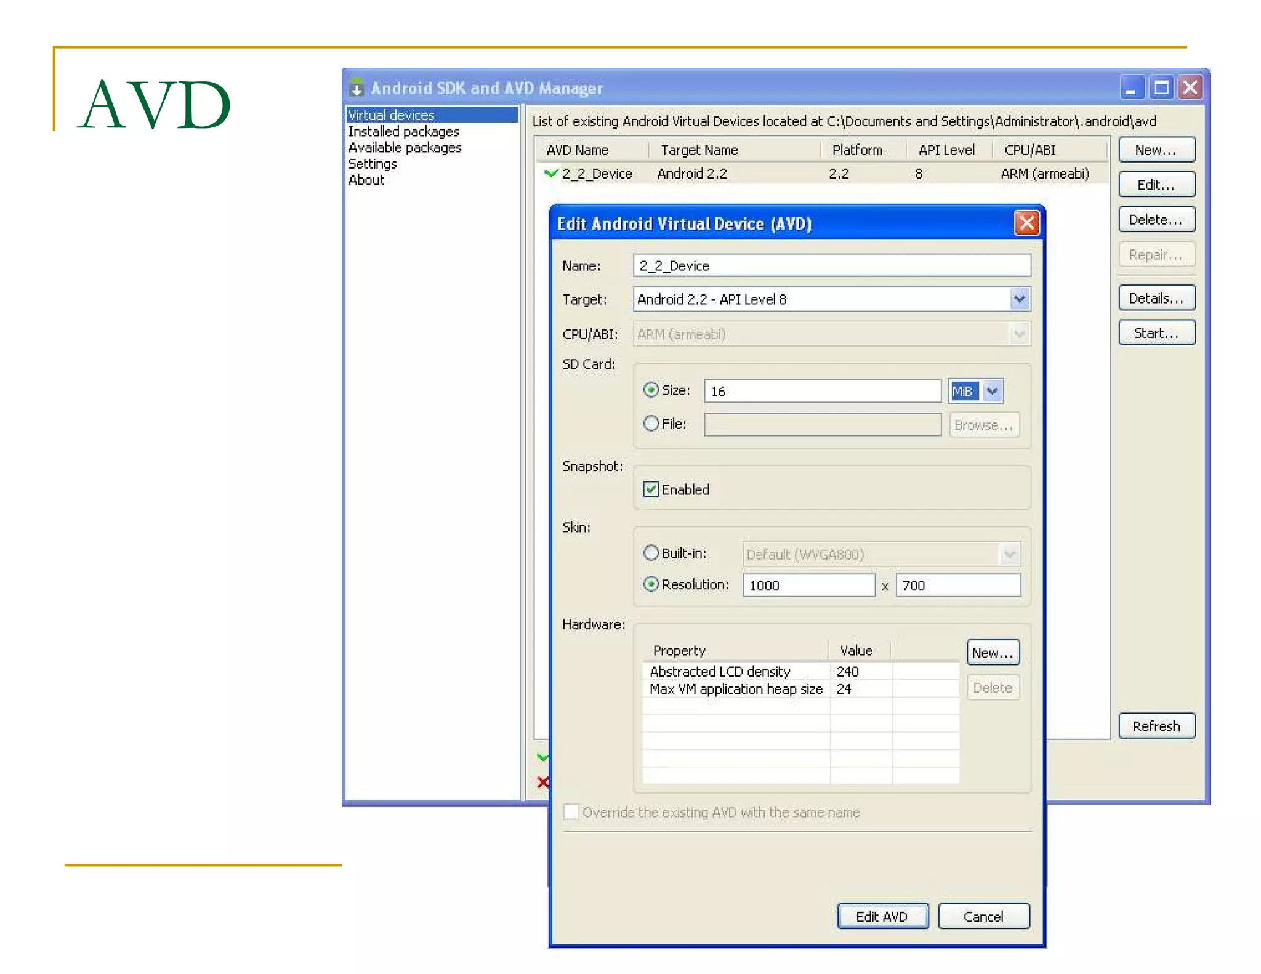1261x974 pixels.
Task: Click the hardware Delete button
Action: pyautogui.click(x=993, y=688)
